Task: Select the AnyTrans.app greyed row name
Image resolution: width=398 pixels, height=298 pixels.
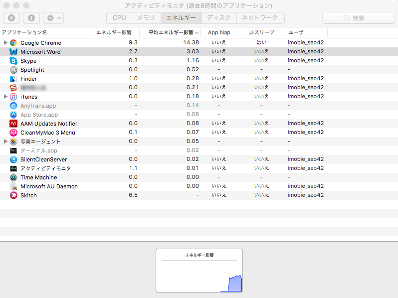Action: 38,106
